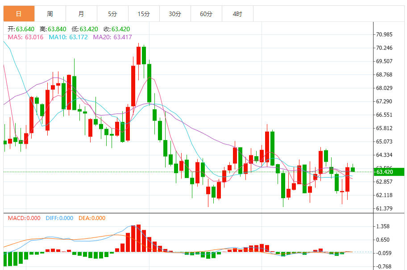Click the 66.551 price axis label
The height and width of the screenshot is (270, 407).
(x=384, y=115)
